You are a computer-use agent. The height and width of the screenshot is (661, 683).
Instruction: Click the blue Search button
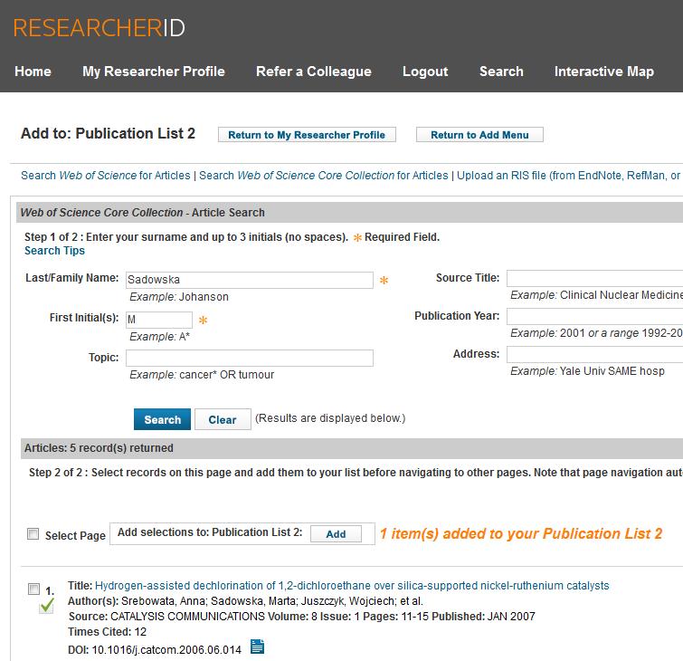click(162, 419)
